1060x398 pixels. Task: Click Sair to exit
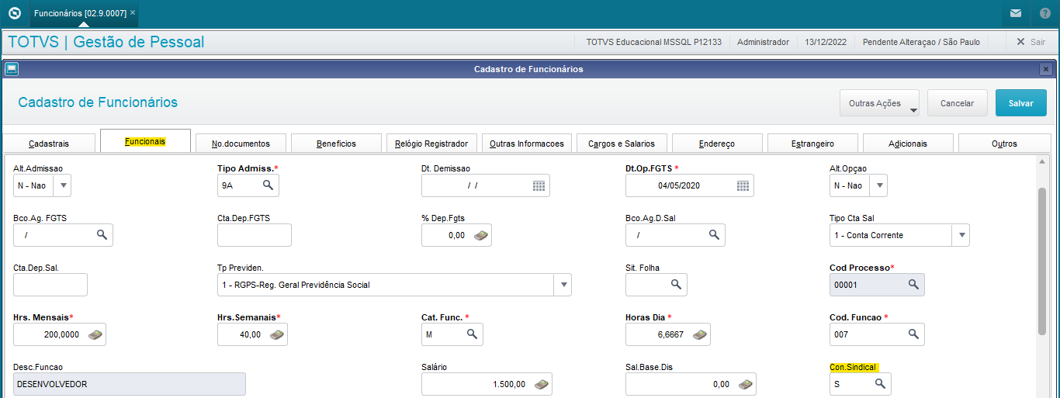click(x=1031, y=42)
